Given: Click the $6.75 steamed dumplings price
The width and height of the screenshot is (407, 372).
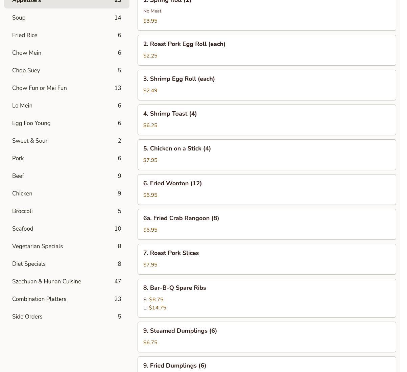Looking at the screenshot, I should tap(150, 343).
